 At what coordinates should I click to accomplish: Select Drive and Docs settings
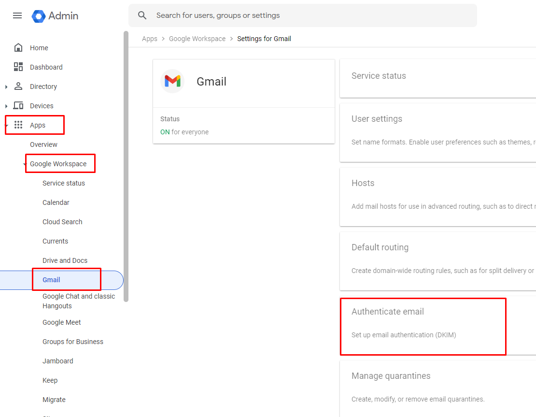[65, 260]
